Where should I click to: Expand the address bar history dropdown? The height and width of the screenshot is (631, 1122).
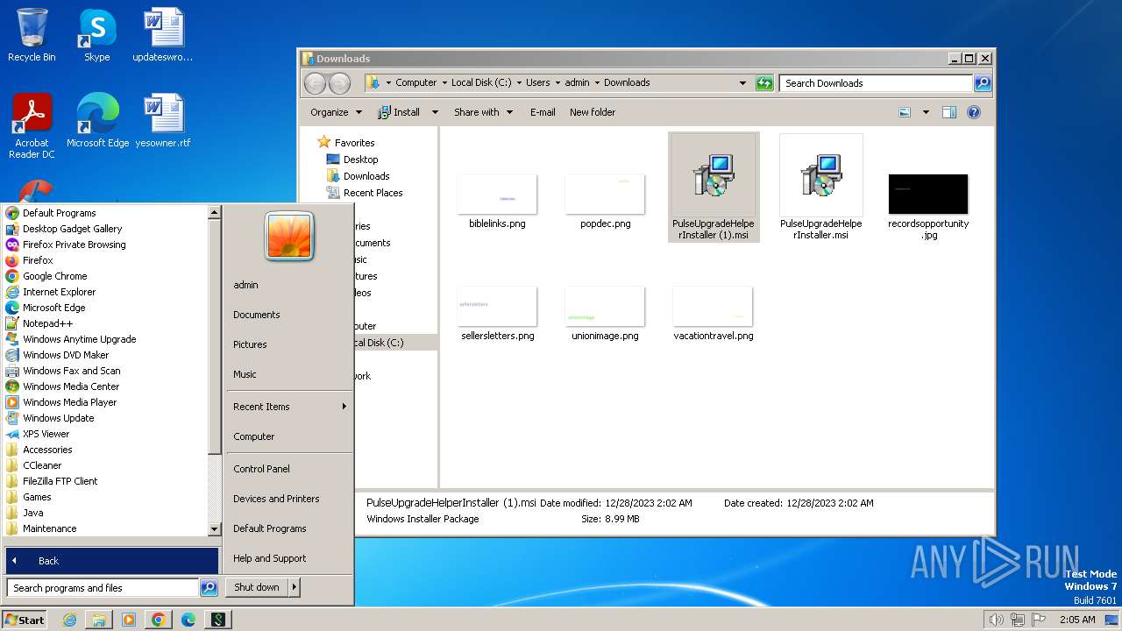[x=742, y=83]
